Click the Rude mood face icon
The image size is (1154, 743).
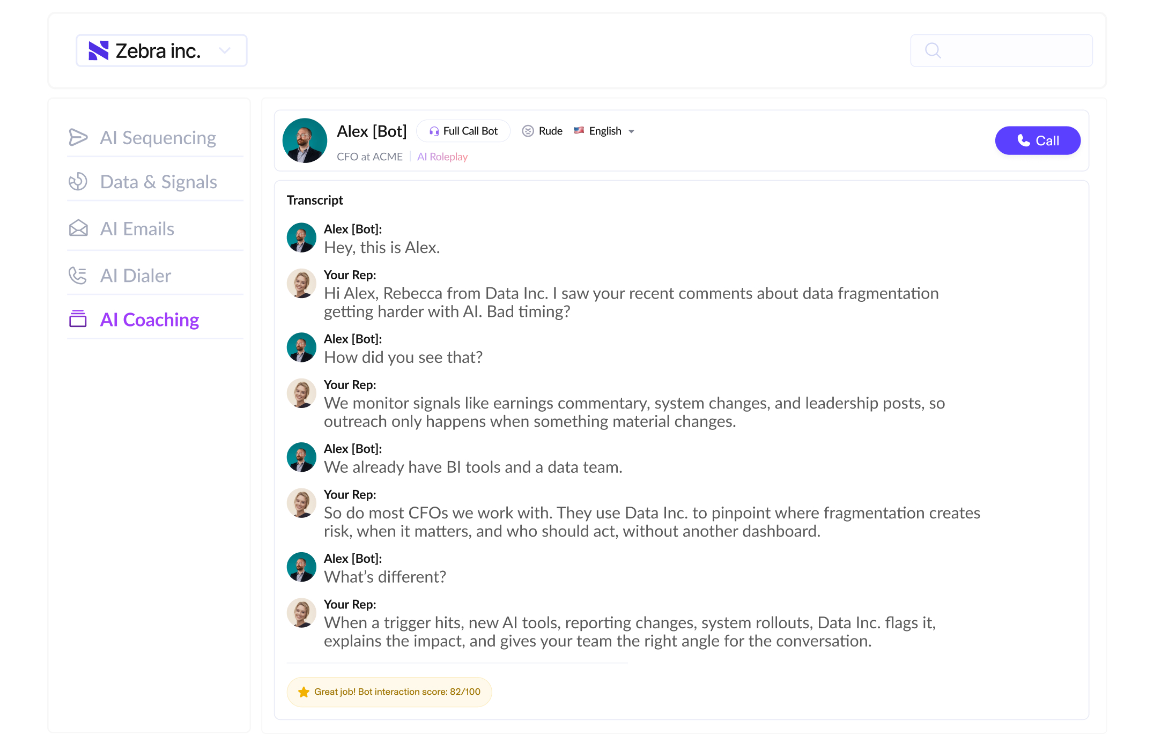[528, 131]
